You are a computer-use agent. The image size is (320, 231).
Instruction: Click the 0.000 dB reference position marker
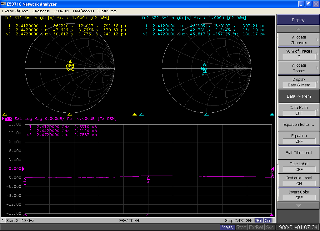pyautogui.click(x=23, y=169)
